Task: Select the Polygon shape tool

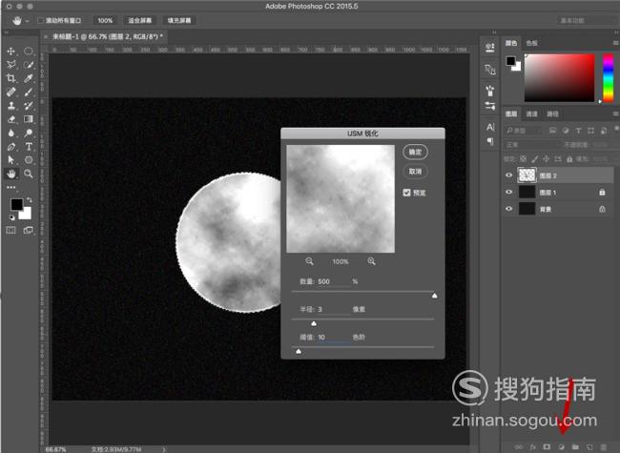Action: click(28, 160)
